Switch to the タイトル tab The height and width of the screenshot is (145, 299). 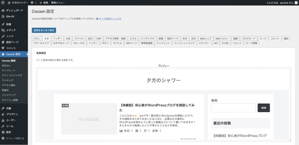[x=79, y=38]
